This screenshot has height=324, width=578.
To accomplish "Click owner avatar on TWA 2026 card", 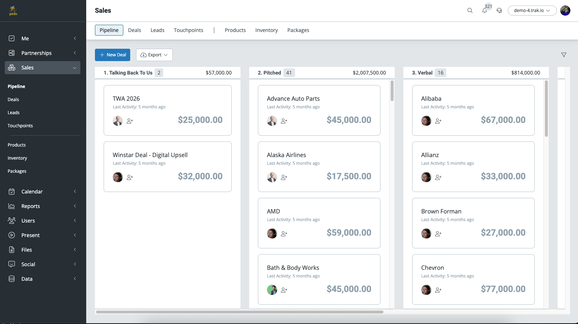I will pyautogui.click(x=118, y=121).
